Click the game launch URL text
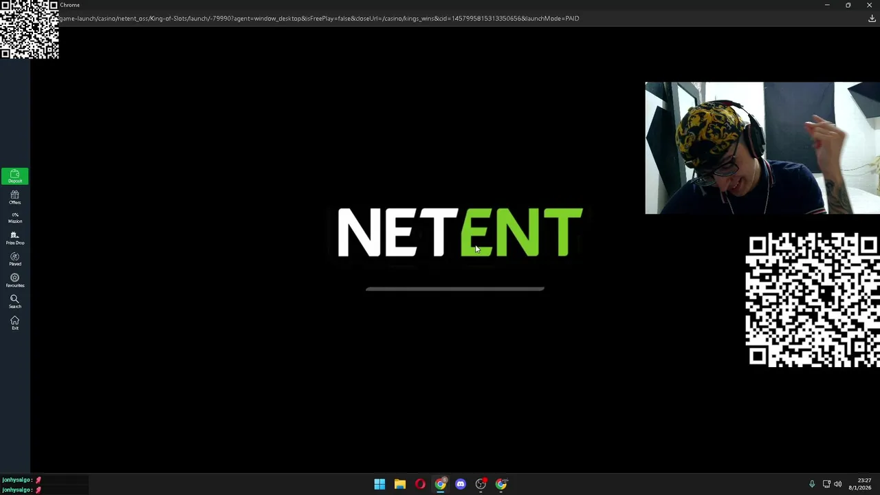The height and width of the screenshot is (495, 880). [319, 19]
